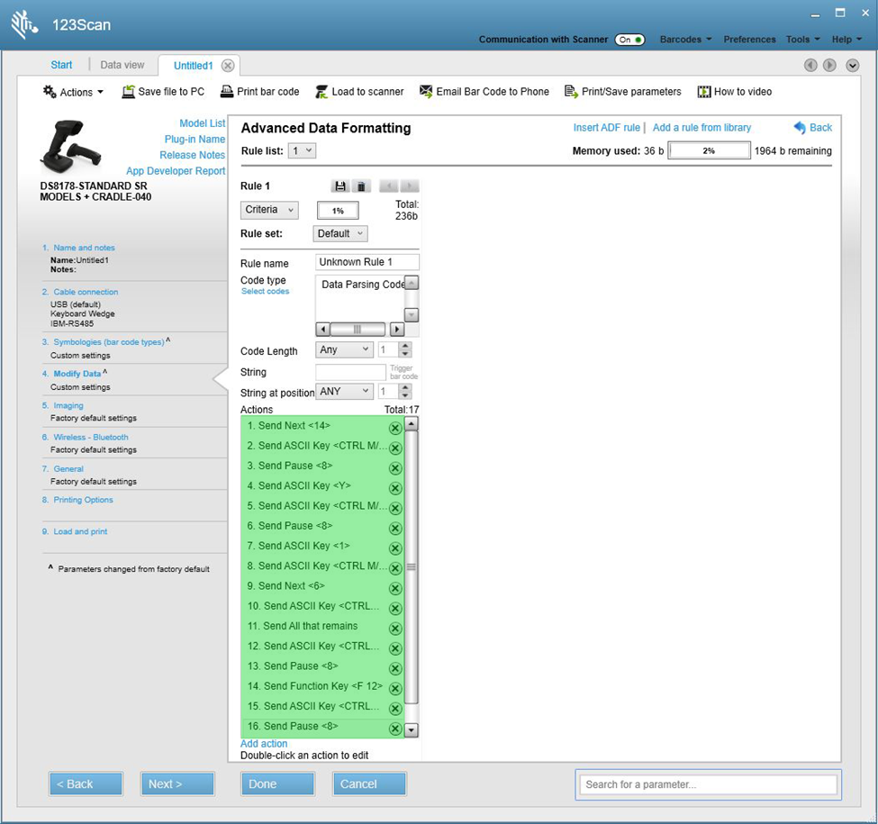Click the memory used progress bar
878x824 pixels.
[x=708, y=149]
